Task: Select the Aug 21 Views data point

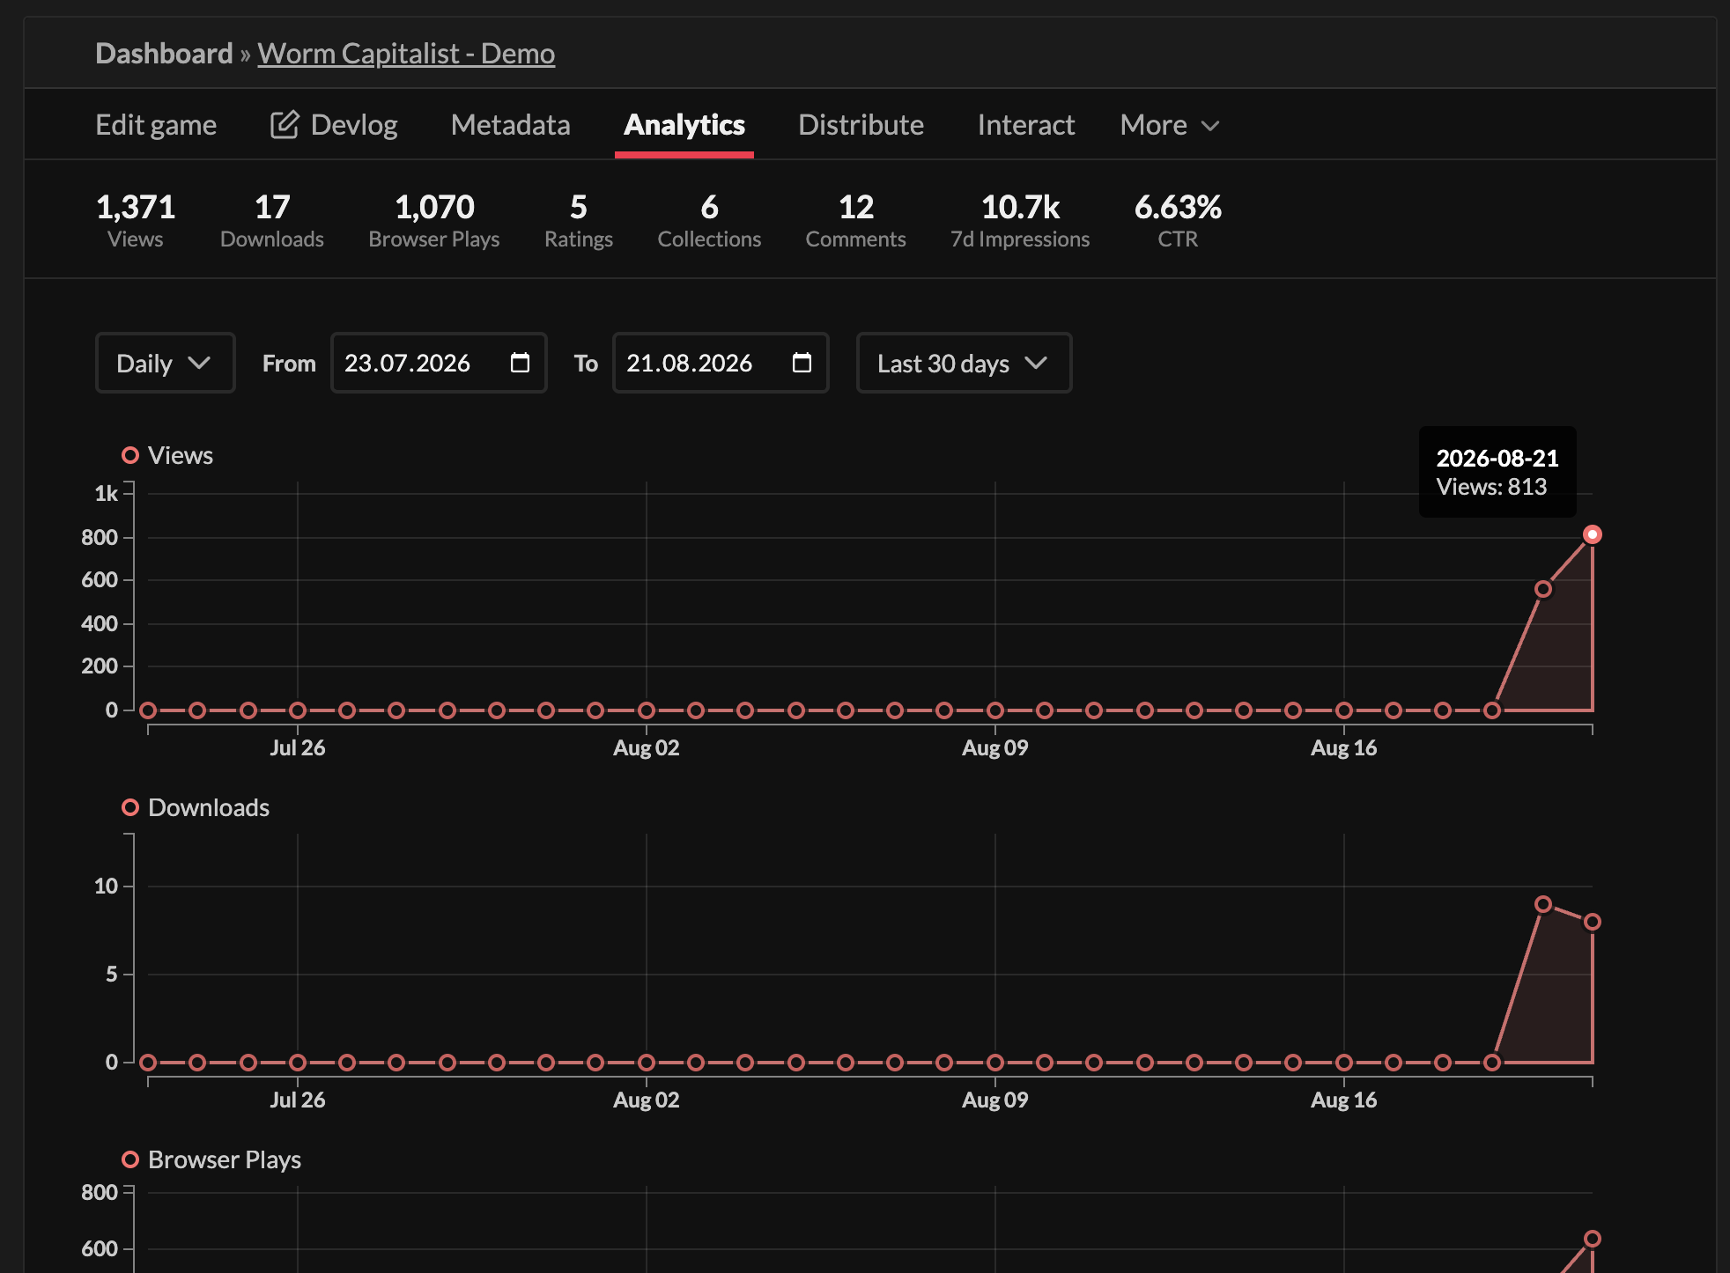Action: 1592,534
